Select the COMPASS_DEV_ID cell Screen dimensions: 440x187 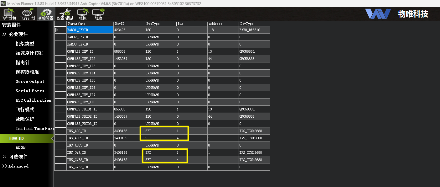(90, 51)
